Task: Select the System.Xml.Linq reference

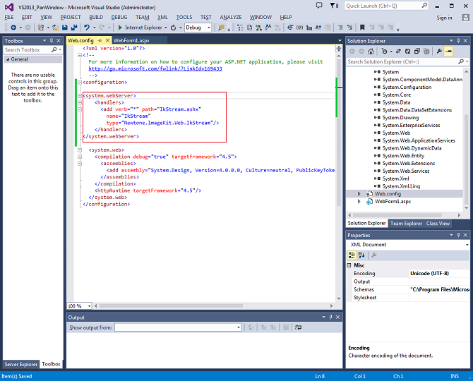Action: tap(401, 186)
